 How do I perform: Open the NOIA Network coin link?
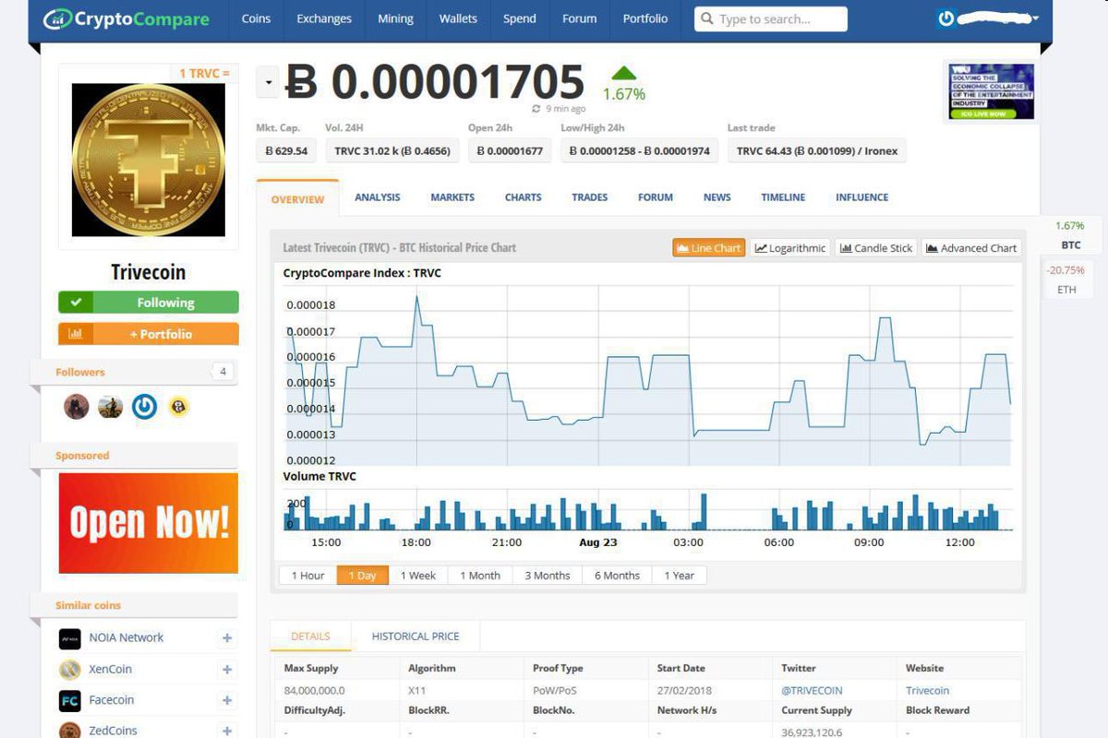126,637
